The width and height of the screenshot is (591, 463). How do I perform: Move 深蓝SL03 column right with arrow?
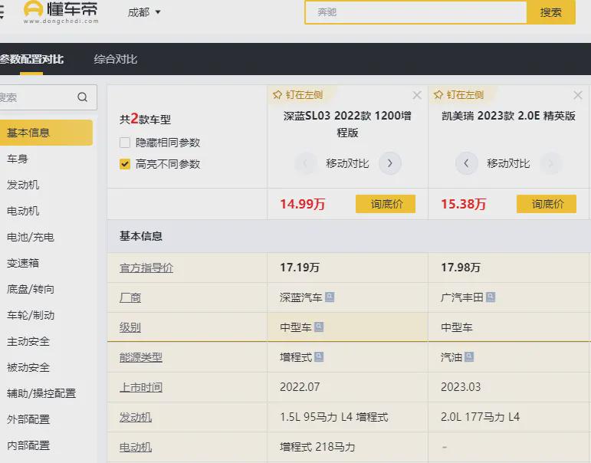389,163
